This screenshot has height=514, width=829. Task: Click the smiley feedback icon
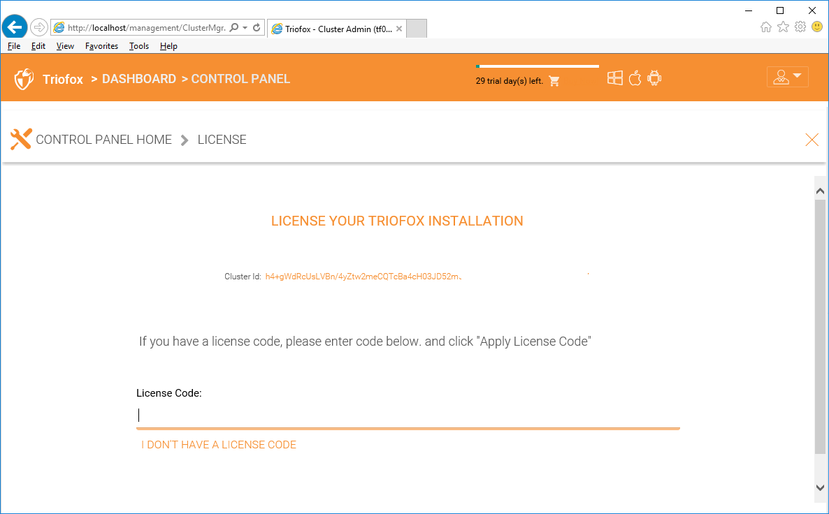817,27
